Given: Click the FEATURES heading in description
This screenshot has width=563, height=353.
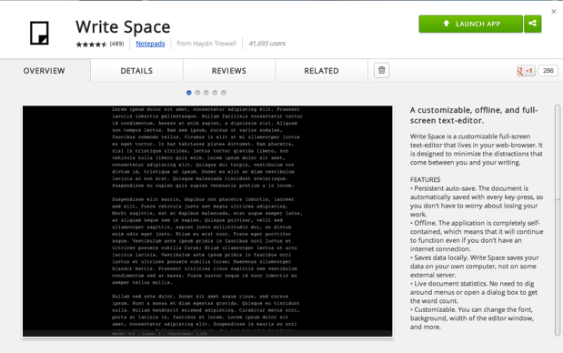Looking at the screenshot, I should 425,179.
